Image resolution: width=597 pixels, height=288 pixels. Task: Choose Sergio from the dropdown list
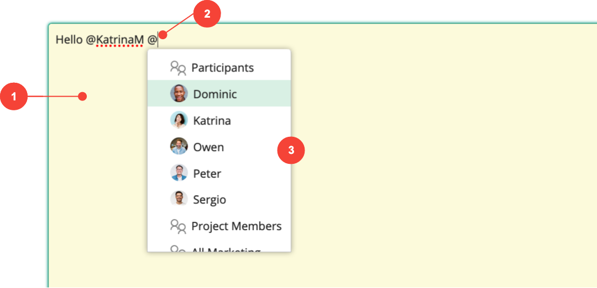pos(219,199)
